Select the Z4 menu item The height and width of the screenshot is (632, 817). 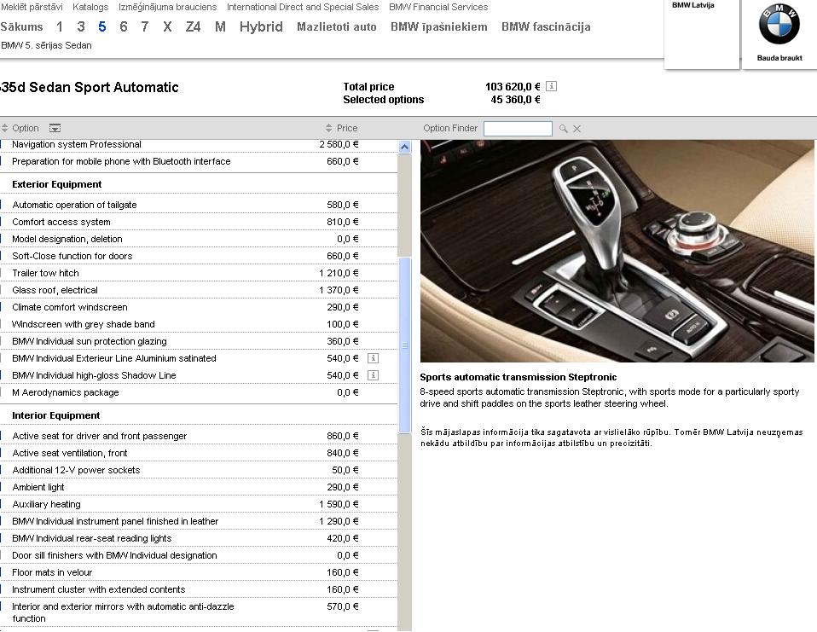click(194, 26)
